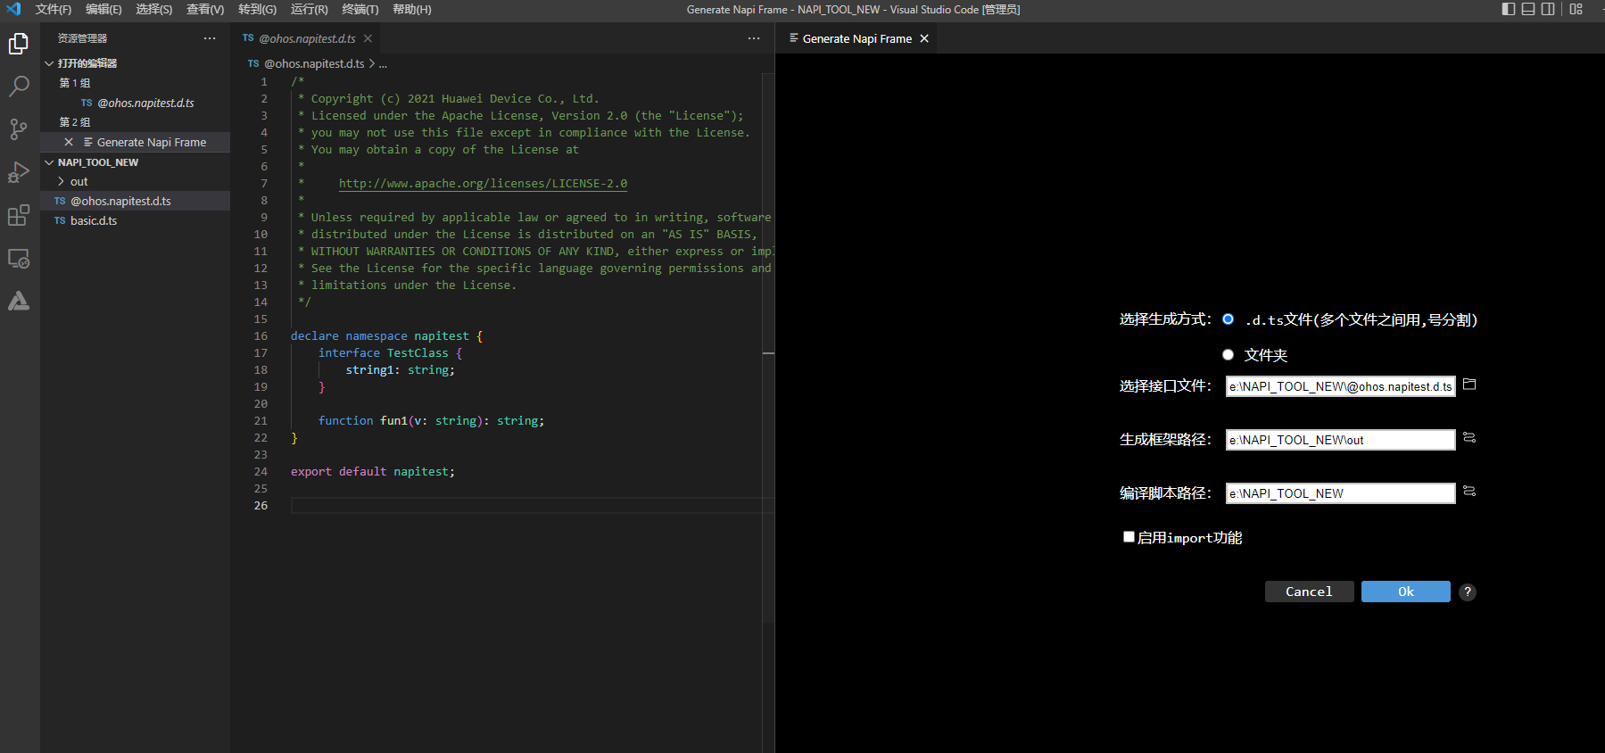Open the File (文件) menu
Screen dimensions: 1605x753
coord(54,9)
